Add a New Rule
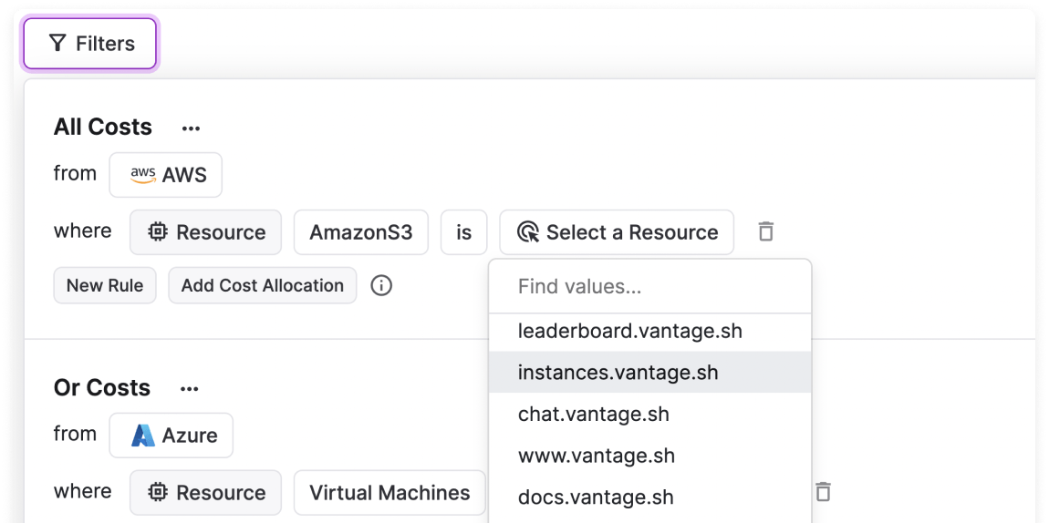 tap(105, 285)
